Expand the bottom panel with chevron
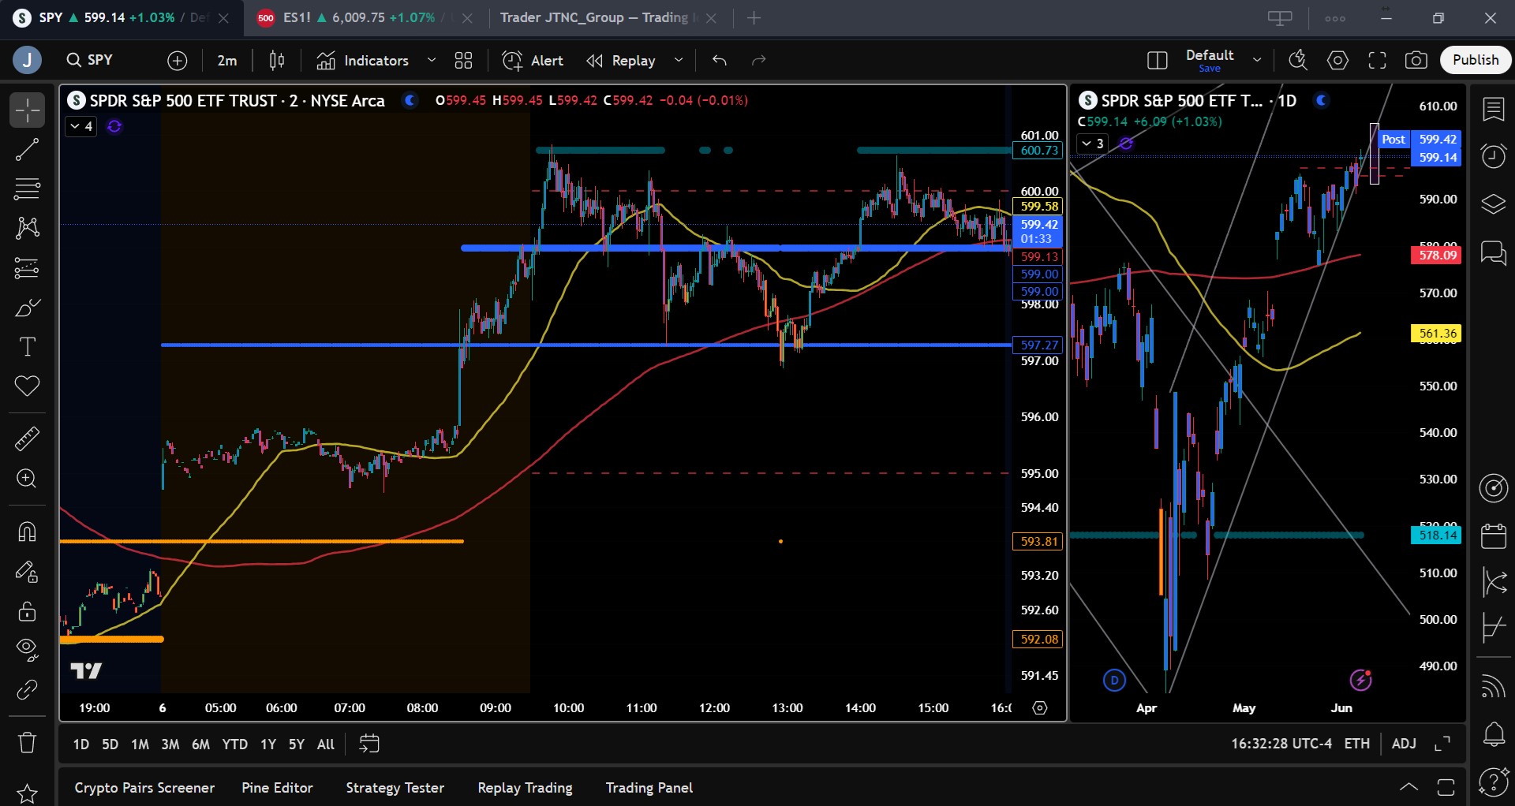The image size is (1515, 806). pos(1408,787)
